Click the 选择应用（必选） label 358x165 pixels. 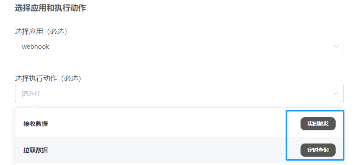click(41, 32)
